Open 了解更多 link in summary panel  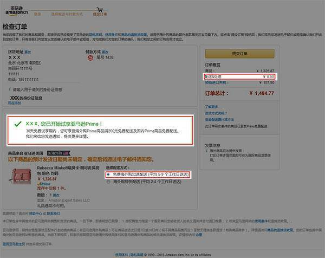coord(211,107)
